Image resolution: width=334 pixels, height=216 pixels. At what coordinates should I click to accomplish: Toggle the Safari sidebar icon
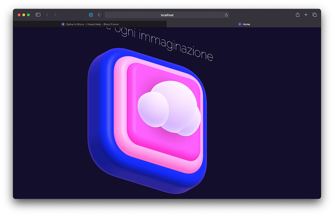pyautogui.click(x=38, y=15)
